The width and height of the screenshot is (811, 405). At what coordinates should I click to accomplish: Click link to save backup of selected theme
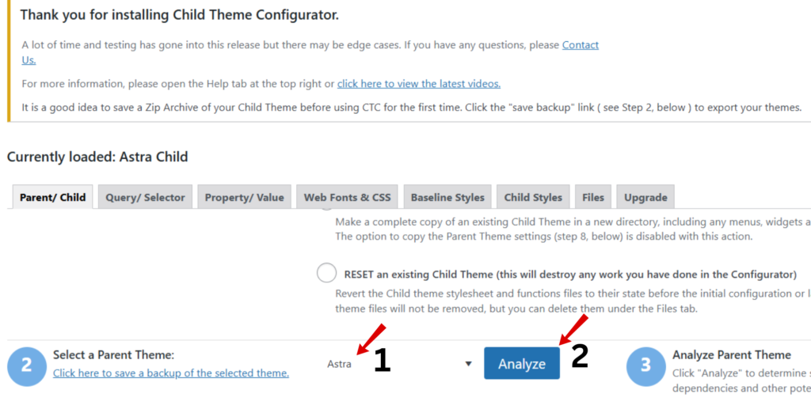pyautogui.click(x=171, y=373)
